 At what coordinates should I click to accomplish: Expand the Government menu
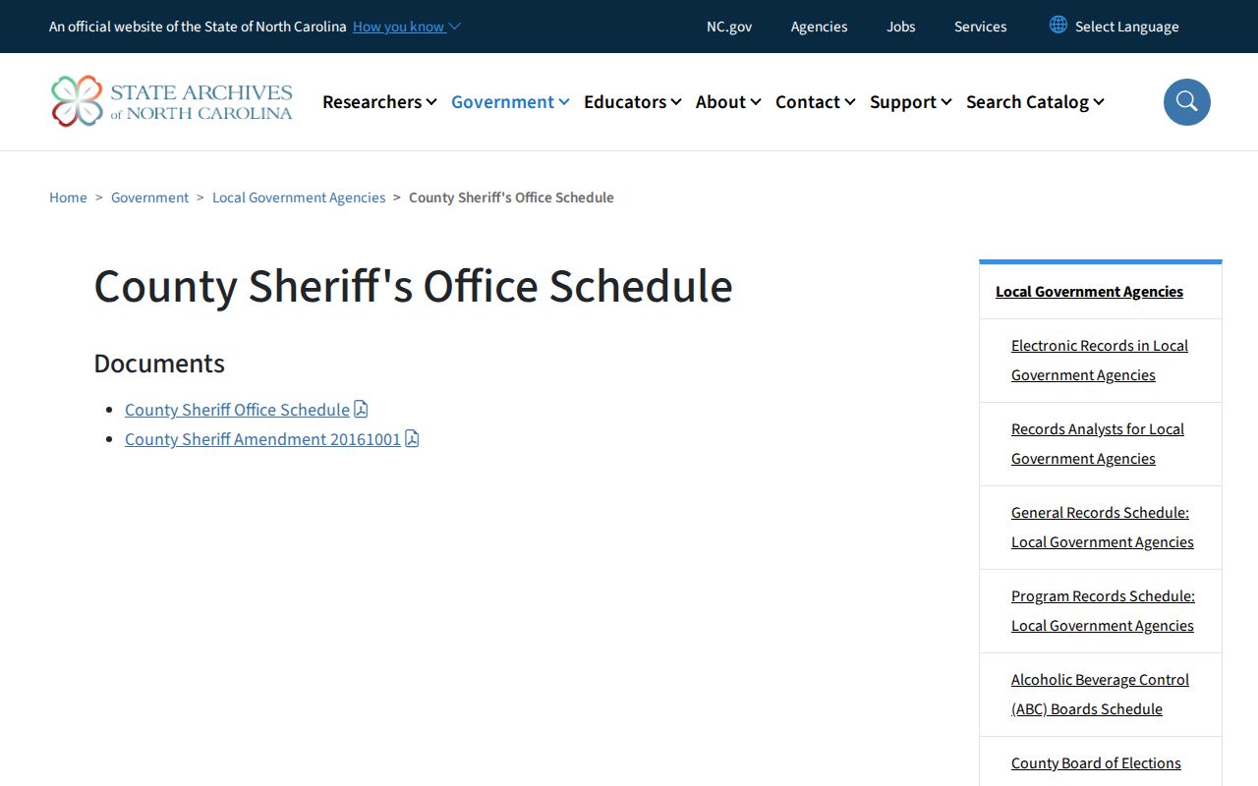510,102
